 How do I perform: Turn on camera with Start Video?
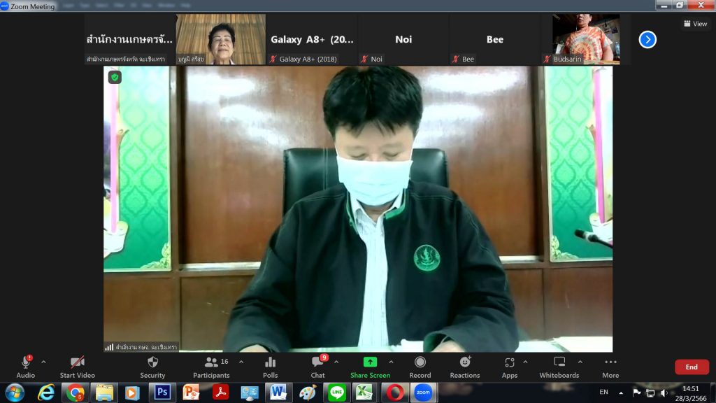click(77, 367)
